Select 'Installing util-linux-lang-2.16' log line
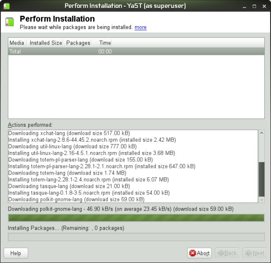The height and width of the screenshot is (263, 271). pyautogui.click(x=92, y=153)
